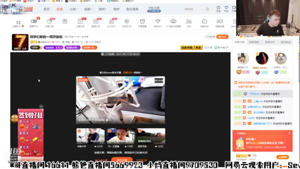The width and height of the screenshot is (300, 169).
Task: Open the 友邻 two-people icon
Action: [189, 21]
